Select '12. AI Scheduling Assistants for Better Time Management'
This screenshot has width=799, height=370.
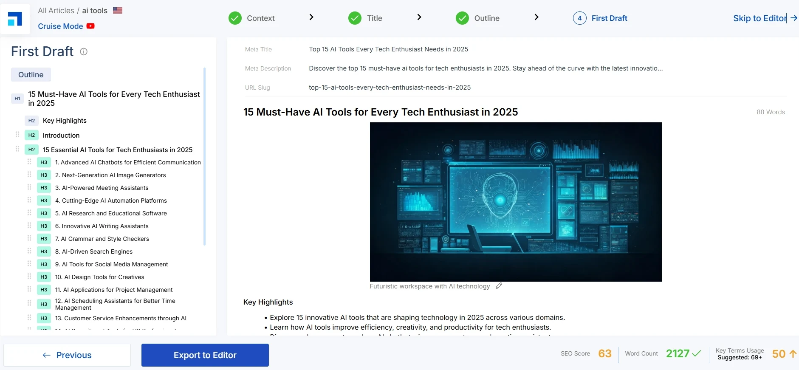(115, 304)
